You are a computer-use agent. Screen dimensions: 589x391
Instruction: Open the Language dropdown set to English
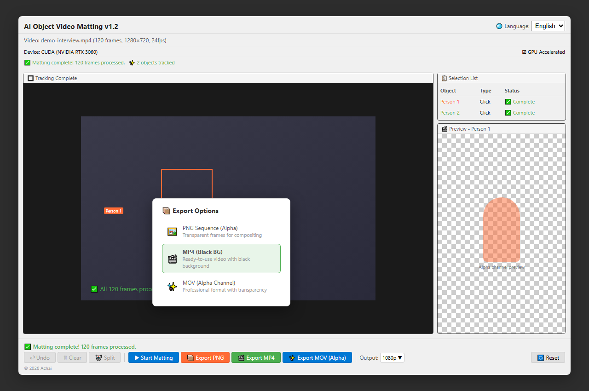click(x=548, y=26)
